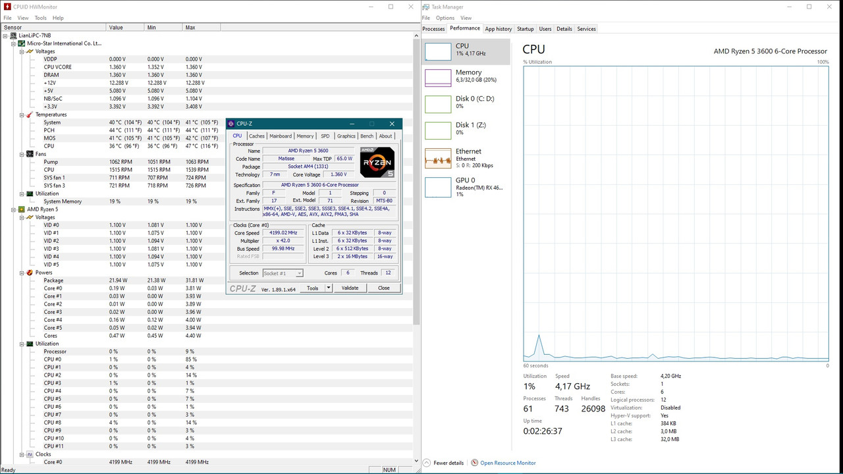Select CPU in the performance sidebar
Screen dimensions: 843x474
[x=466, y=51]
